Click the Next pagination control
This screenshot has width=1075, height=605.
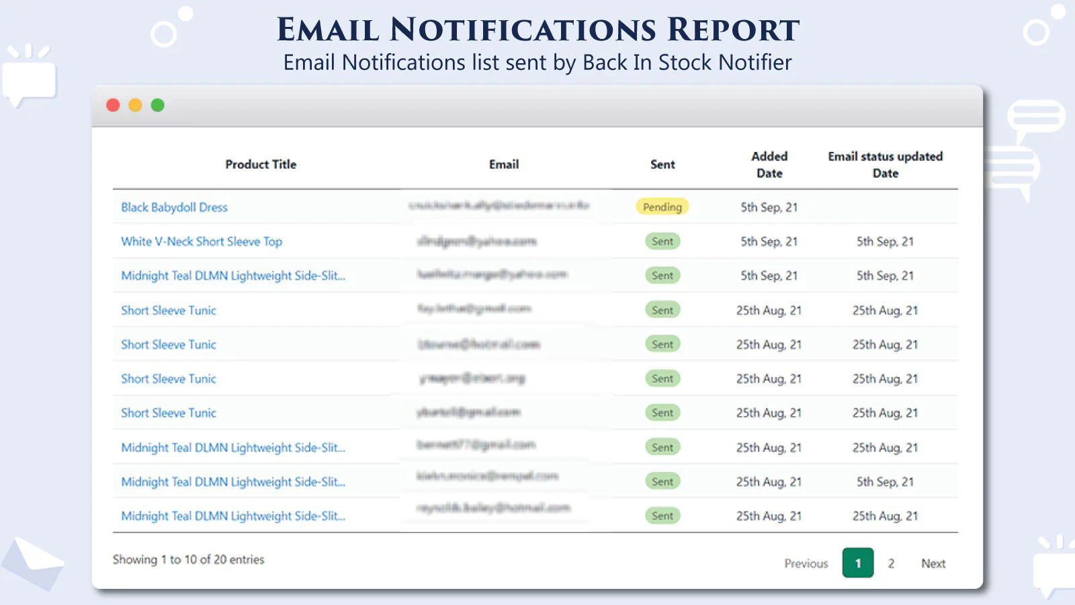tap(933, 563)
